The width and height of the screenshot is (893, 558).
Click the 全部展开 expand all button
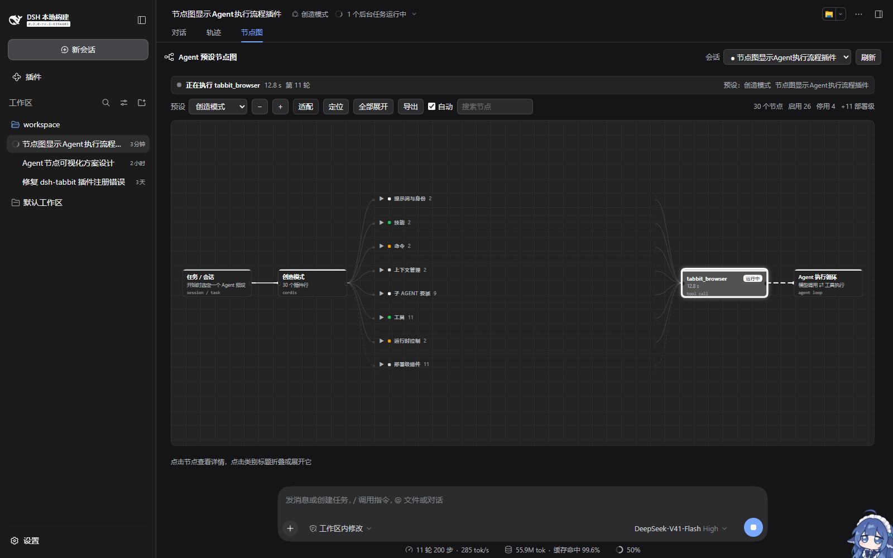click(373, 107)
